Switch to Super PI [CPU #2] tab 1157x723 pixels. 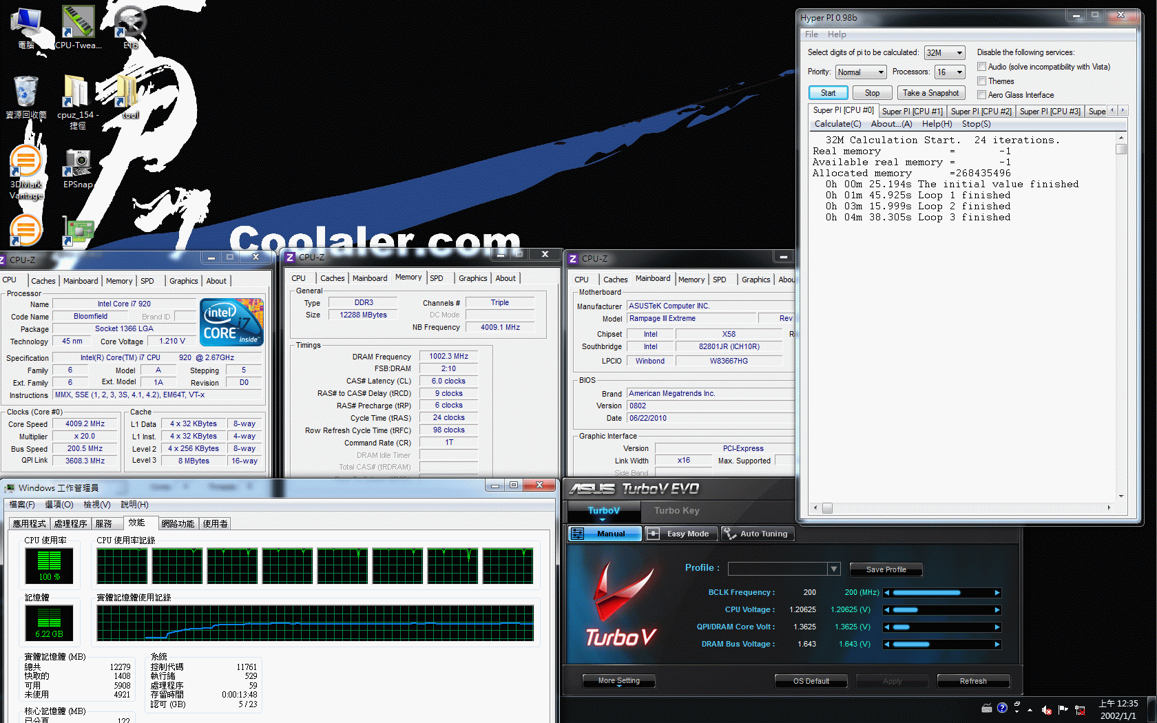981,112
